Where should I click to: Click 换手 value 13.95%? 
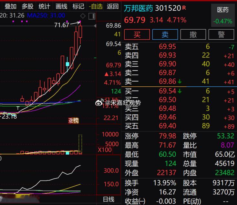pyautogui.click(x=165, y=183)
